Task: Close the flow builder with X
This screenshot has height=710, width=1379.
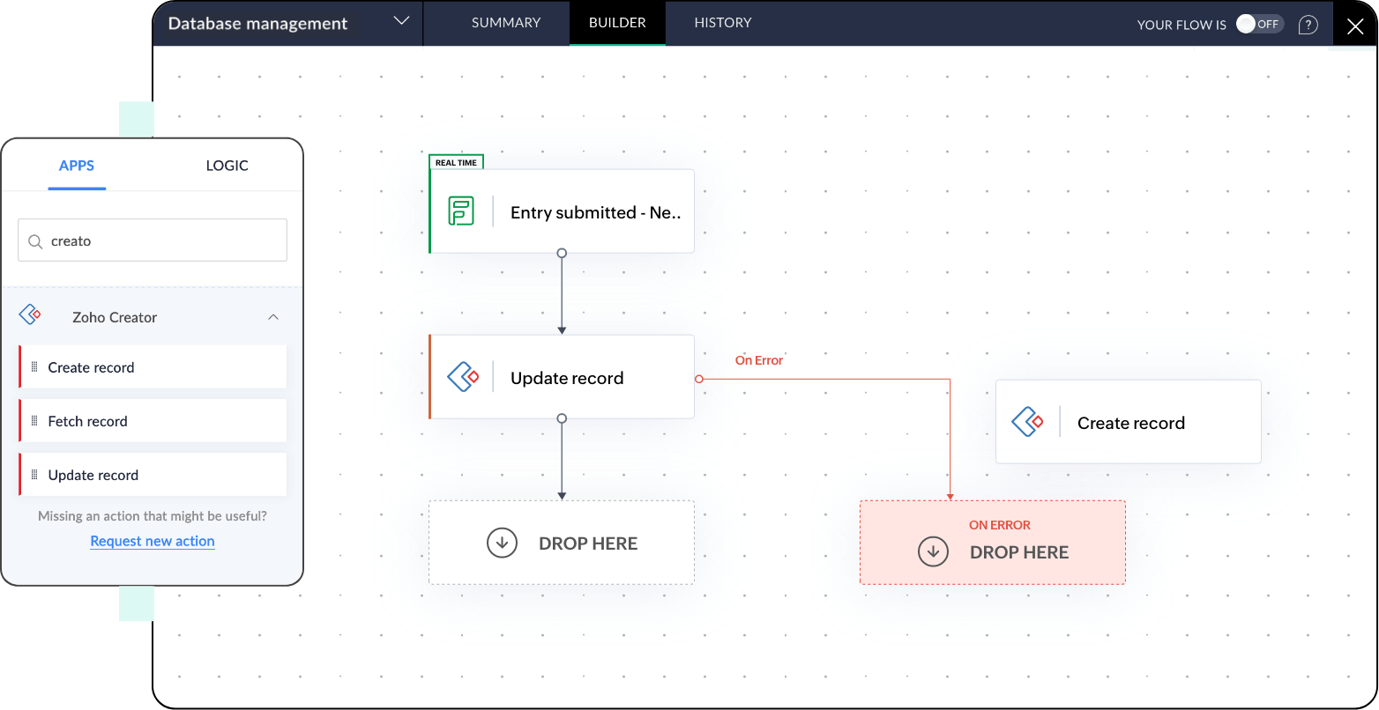Action: coord(1355,26)
